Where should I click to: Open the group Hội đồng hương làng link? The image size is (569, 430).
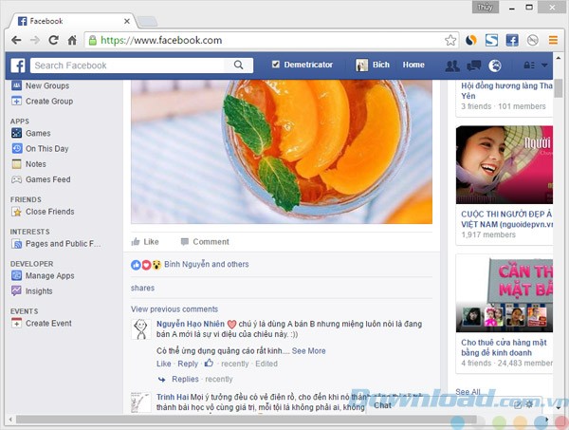point(506,91)
